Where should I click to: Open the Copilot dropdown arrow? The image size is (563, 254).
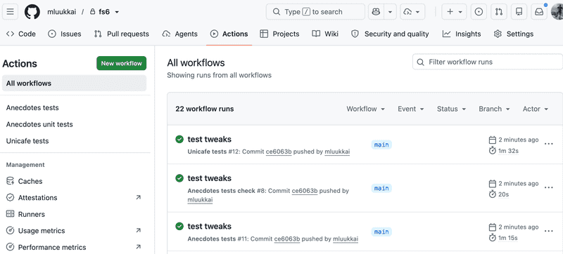[390, 12]
